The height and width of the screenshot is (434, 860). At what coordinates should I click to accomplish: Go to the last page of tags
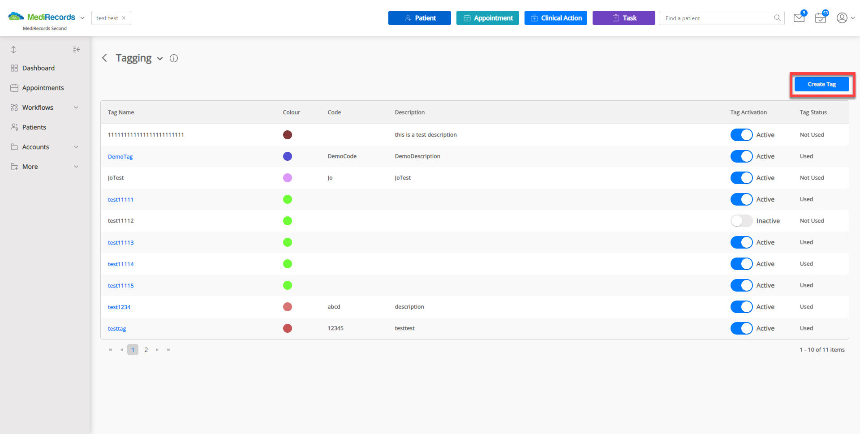pyautogui.click(x=168, y=350)
